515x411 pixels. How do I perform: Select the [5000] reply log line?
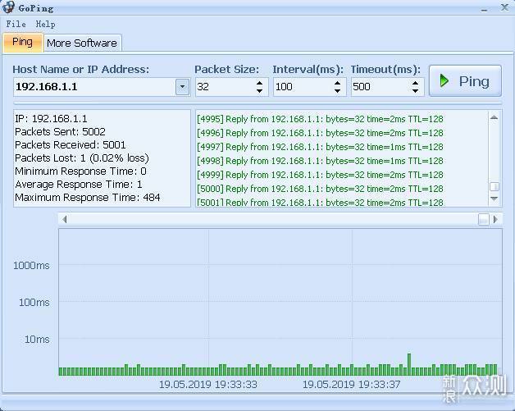click(x=320, y=189)
